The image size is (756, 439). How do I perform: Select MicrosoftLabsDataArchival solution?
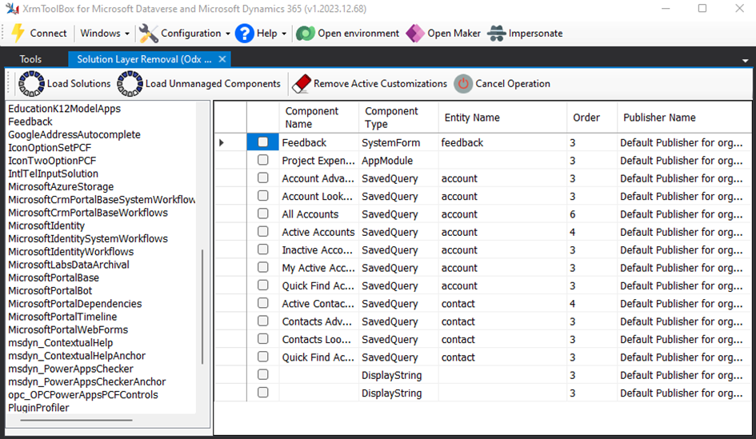tap(69, 265)
